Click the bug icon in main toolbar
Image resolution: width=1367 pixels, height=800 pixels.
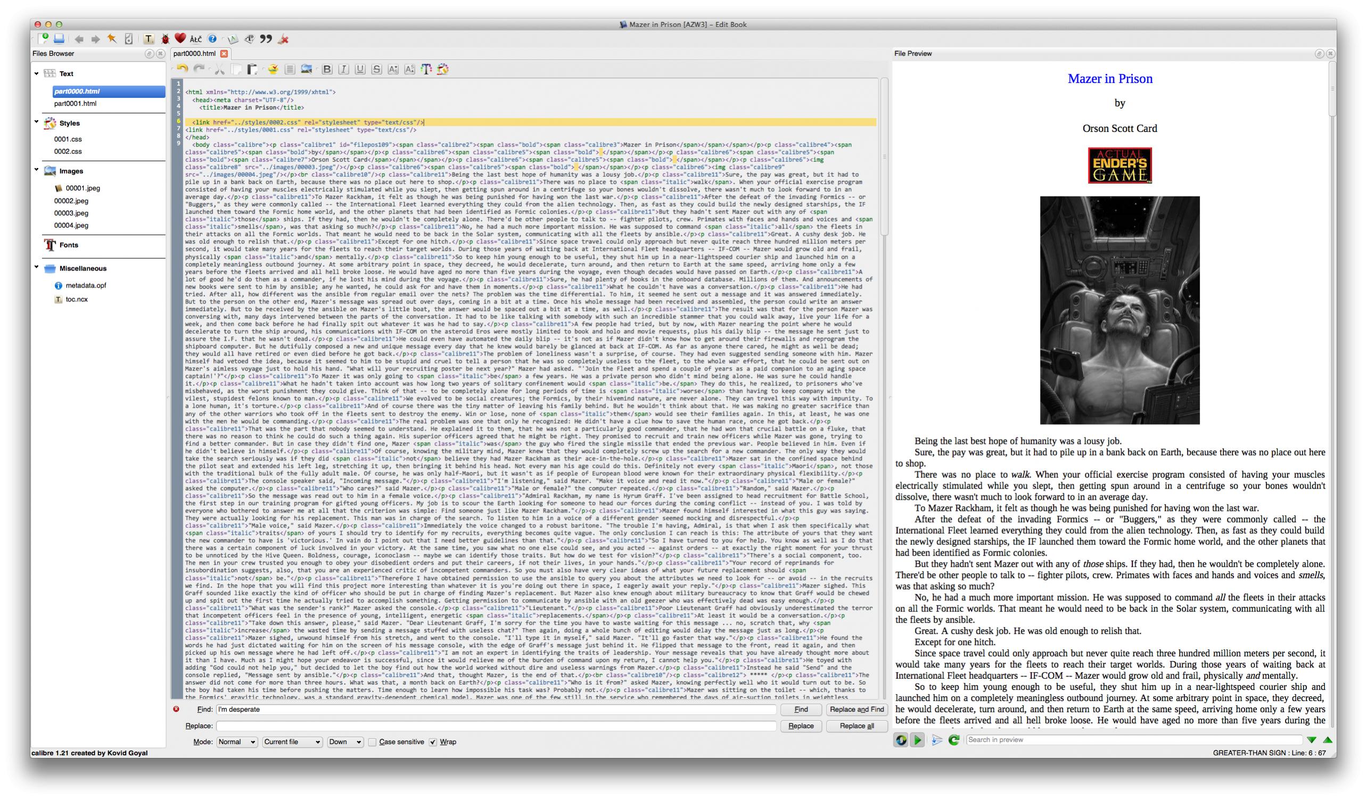click(x=165, y=39)
